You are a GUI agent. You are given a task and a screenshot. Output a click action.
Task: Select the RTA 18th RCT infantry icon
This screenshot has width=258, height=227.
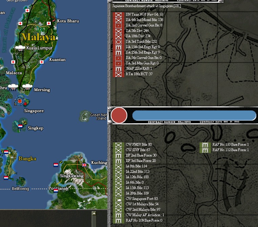click(119, 75)
